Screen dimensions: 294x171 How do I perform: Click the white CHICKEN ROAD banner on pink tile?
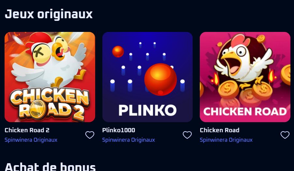click(245, 112)
